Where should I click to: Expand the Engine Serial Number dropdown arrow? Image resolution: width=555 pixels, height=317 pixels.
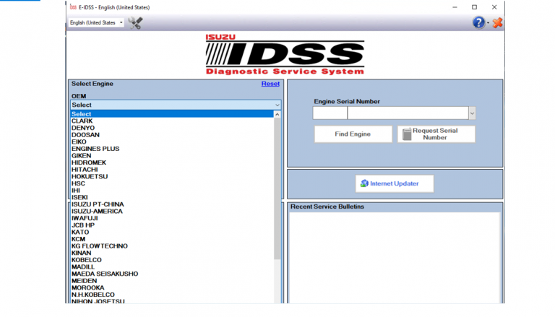point(472,113)
